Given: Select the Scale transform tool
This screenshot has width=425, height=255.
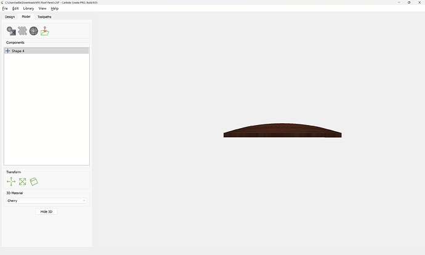Looking at the screenshot, I should (x=22, y=182).
